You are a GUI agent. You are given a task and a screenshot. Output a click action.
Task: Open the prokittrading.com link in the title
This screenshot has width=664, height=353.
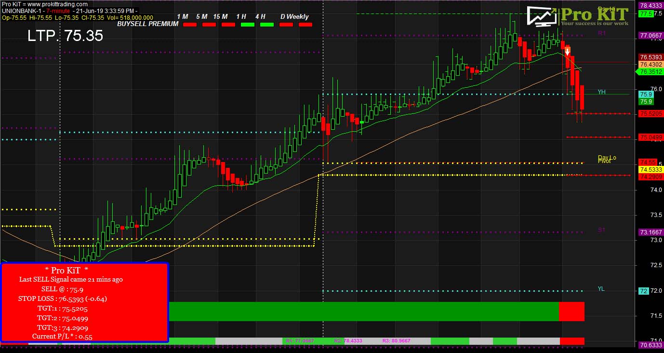(58, 4)
